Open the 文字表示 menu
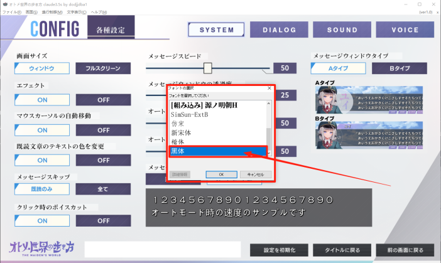Viewport: 441px width, 263px height. coord(77,12)
